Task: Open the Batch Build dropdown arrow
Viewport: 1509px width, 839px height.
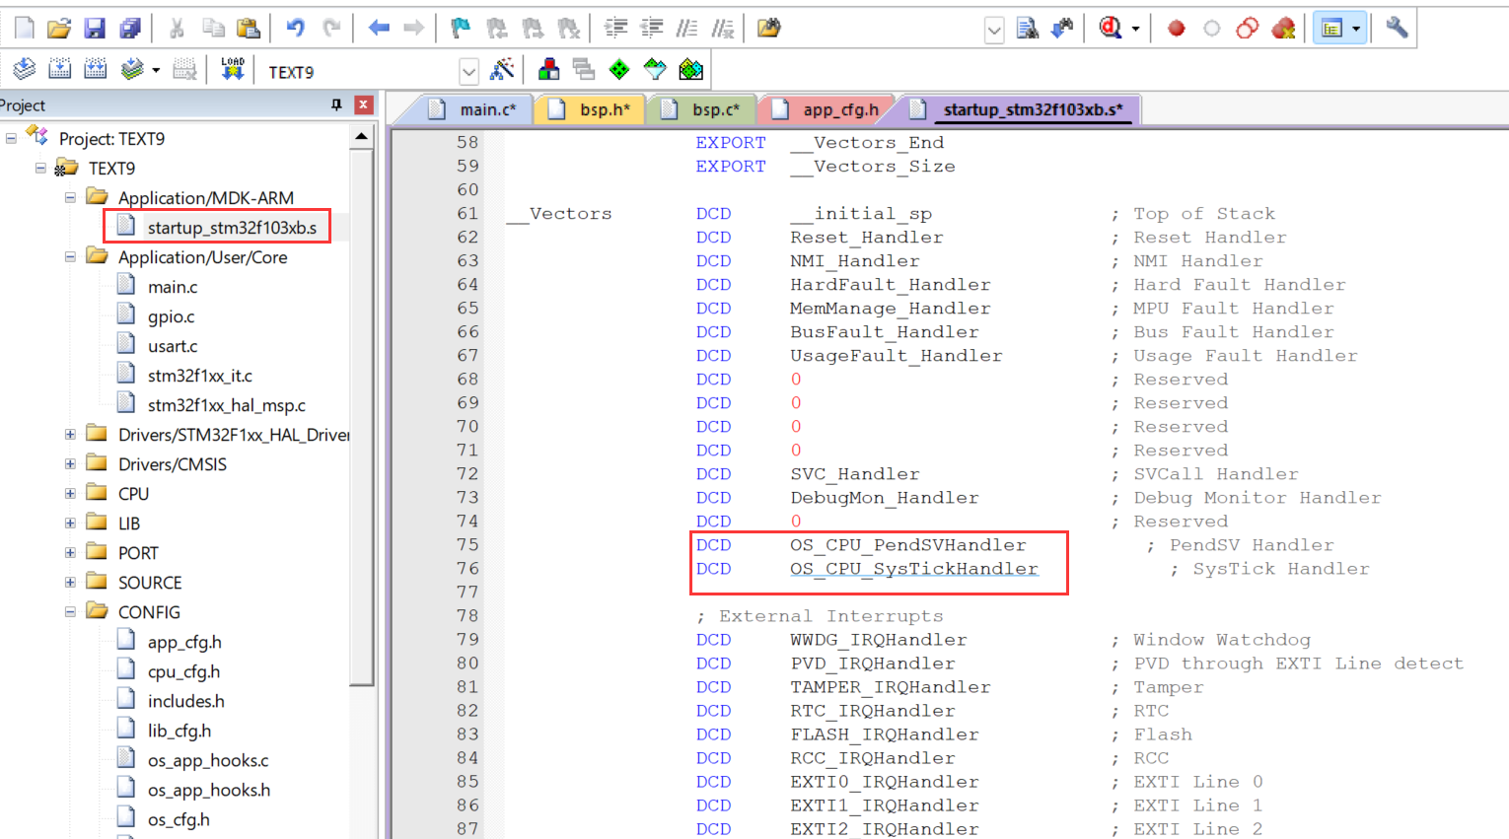Action: (156, 70)
